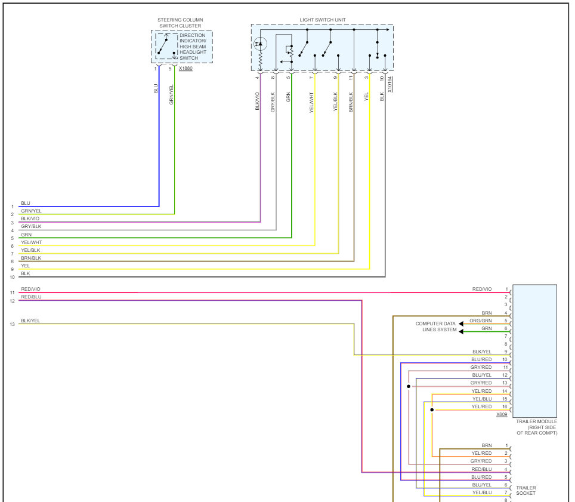Click the splice dot on the YEL/RED wire
This screenshot has height=502, width=575.
coord(432,410)
